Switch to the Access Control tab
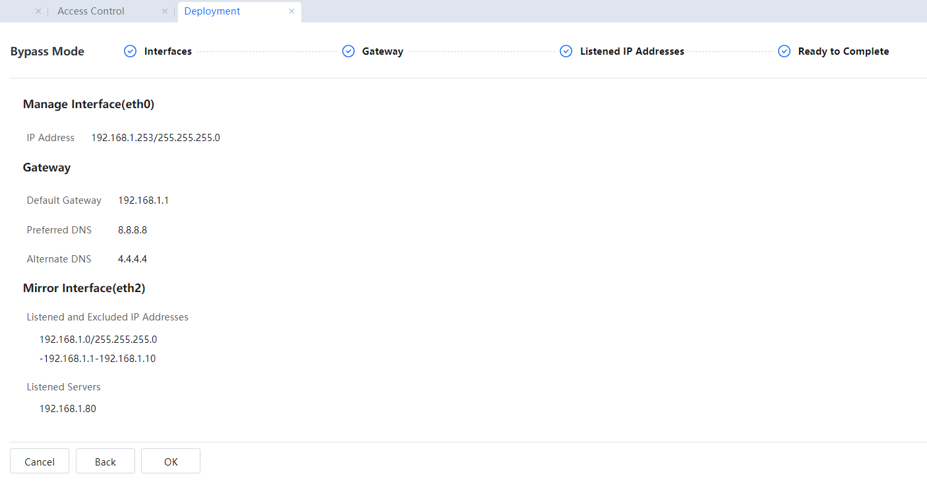Viewport: 927px width, 482px height. coord(91,11)
